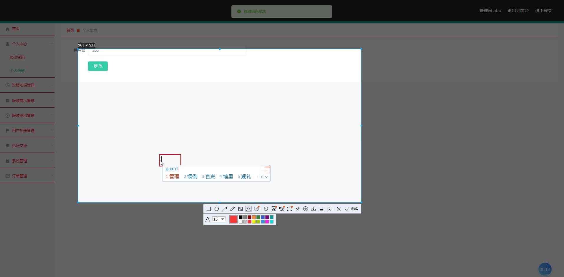Pick the magenta color swatch
564x277 pixels.
pyautogui.click(x=267, y=221)
